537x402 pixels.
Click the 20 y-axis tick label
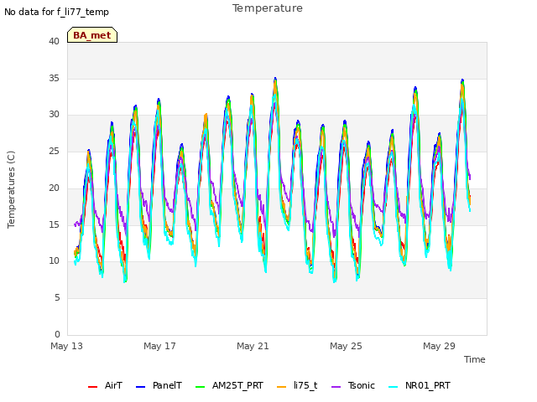coord(54,188)
